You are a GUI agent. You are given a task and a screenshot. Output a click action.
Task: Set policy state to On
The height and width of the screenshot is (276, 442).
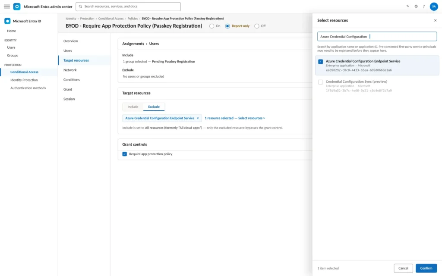point(212,26)
